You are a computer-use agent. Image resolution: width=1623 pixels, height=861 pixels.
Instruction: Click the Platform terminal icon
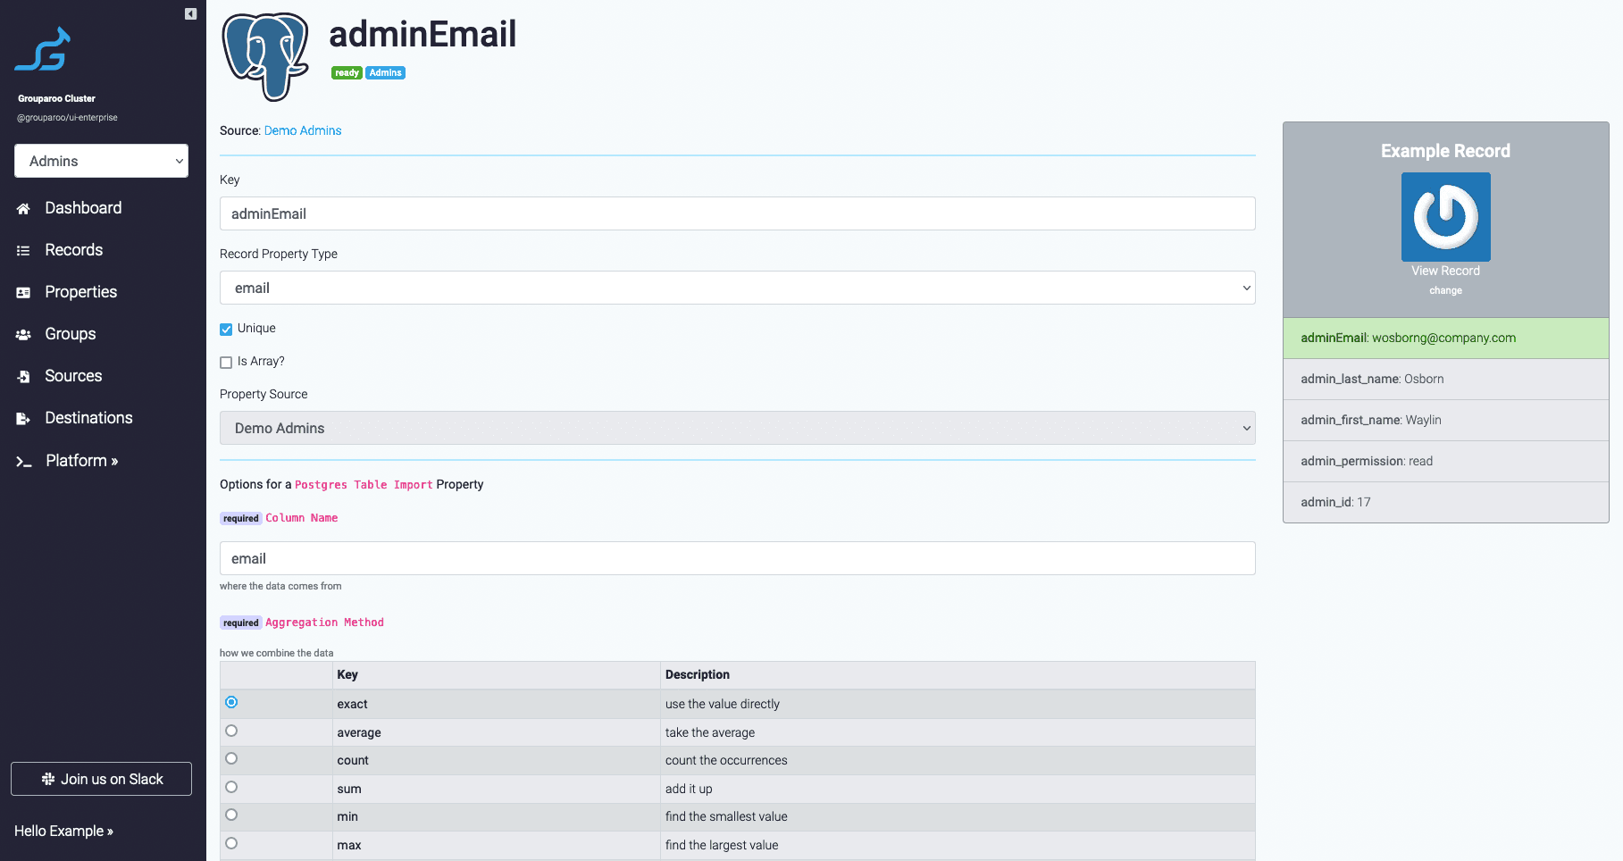[24, 462]
